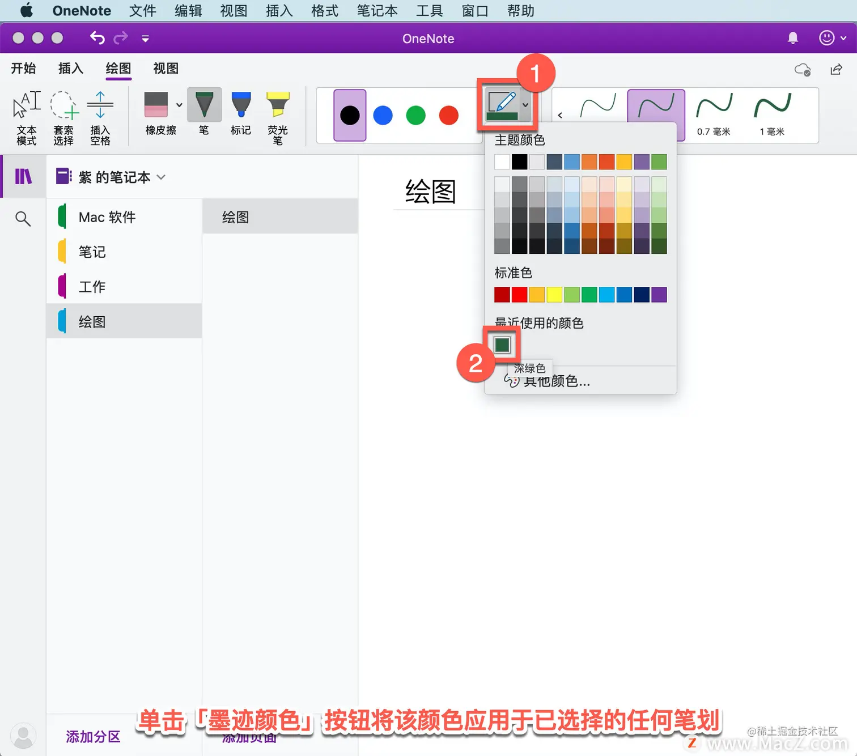
Task: Click the cloud sync status icon
Action: pos(803,69)
